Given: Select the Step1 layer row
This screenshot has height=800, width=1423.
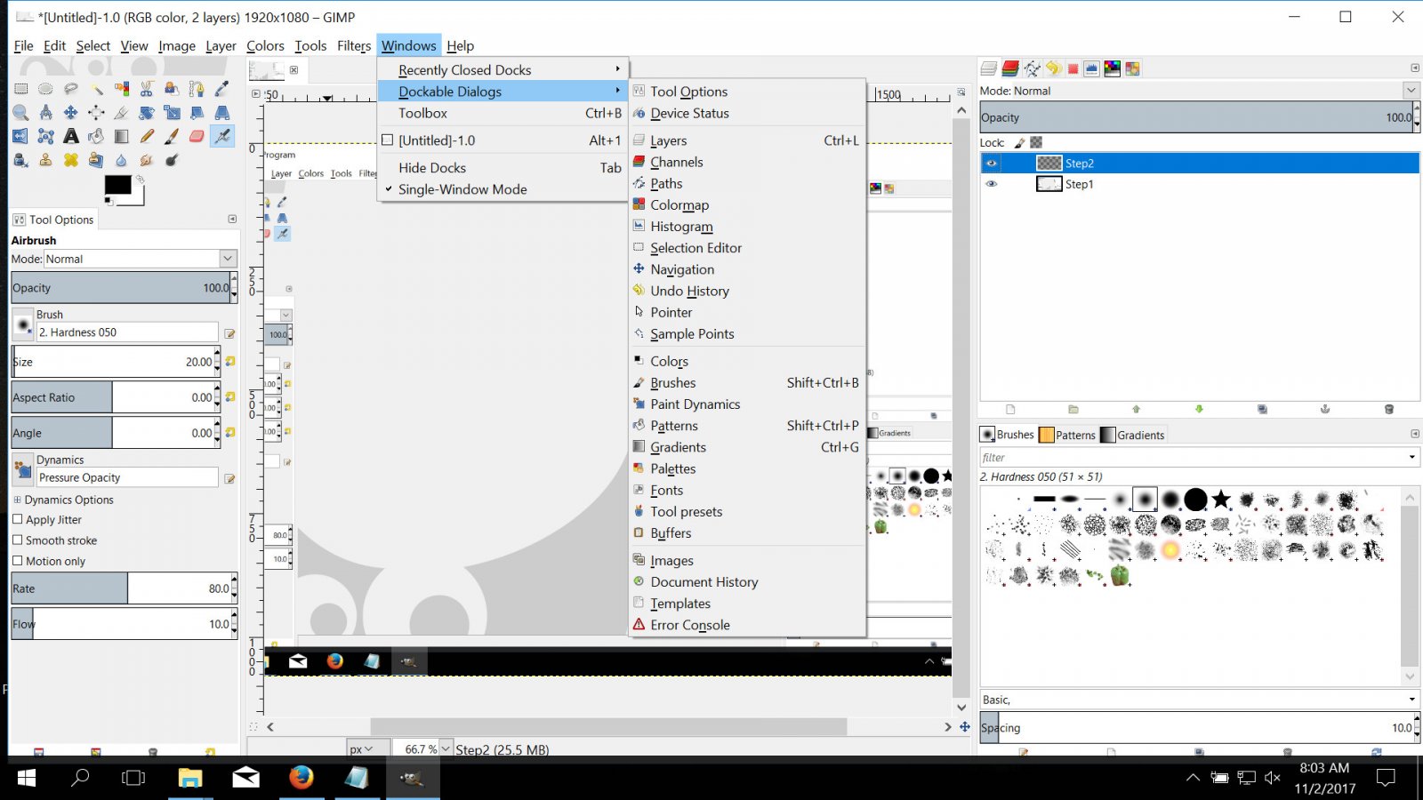Looking at the screenshot, I should [x=1200, y=184].
